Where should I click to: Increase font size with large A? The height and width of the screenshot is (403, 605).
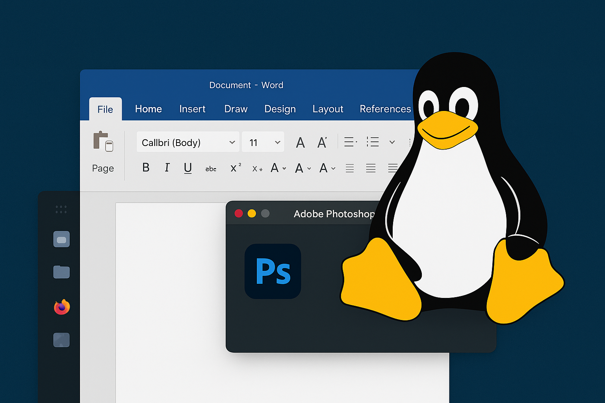click(301, 142)
